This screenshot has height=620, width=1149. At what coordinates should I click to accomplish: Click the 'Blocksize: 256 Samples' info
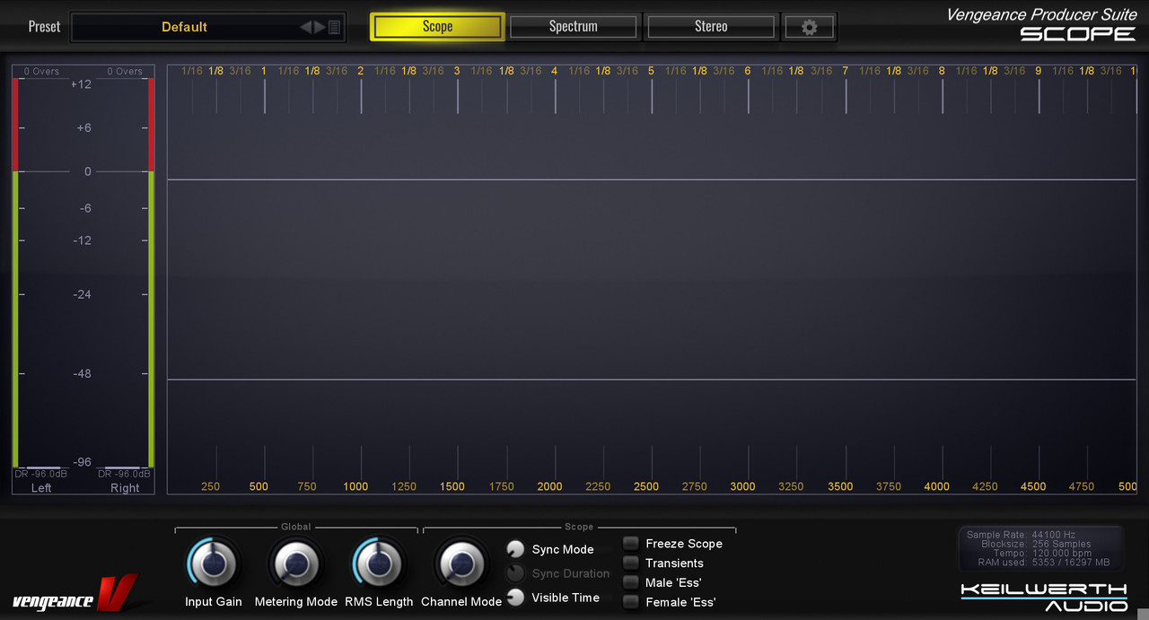click(1036, 544)
